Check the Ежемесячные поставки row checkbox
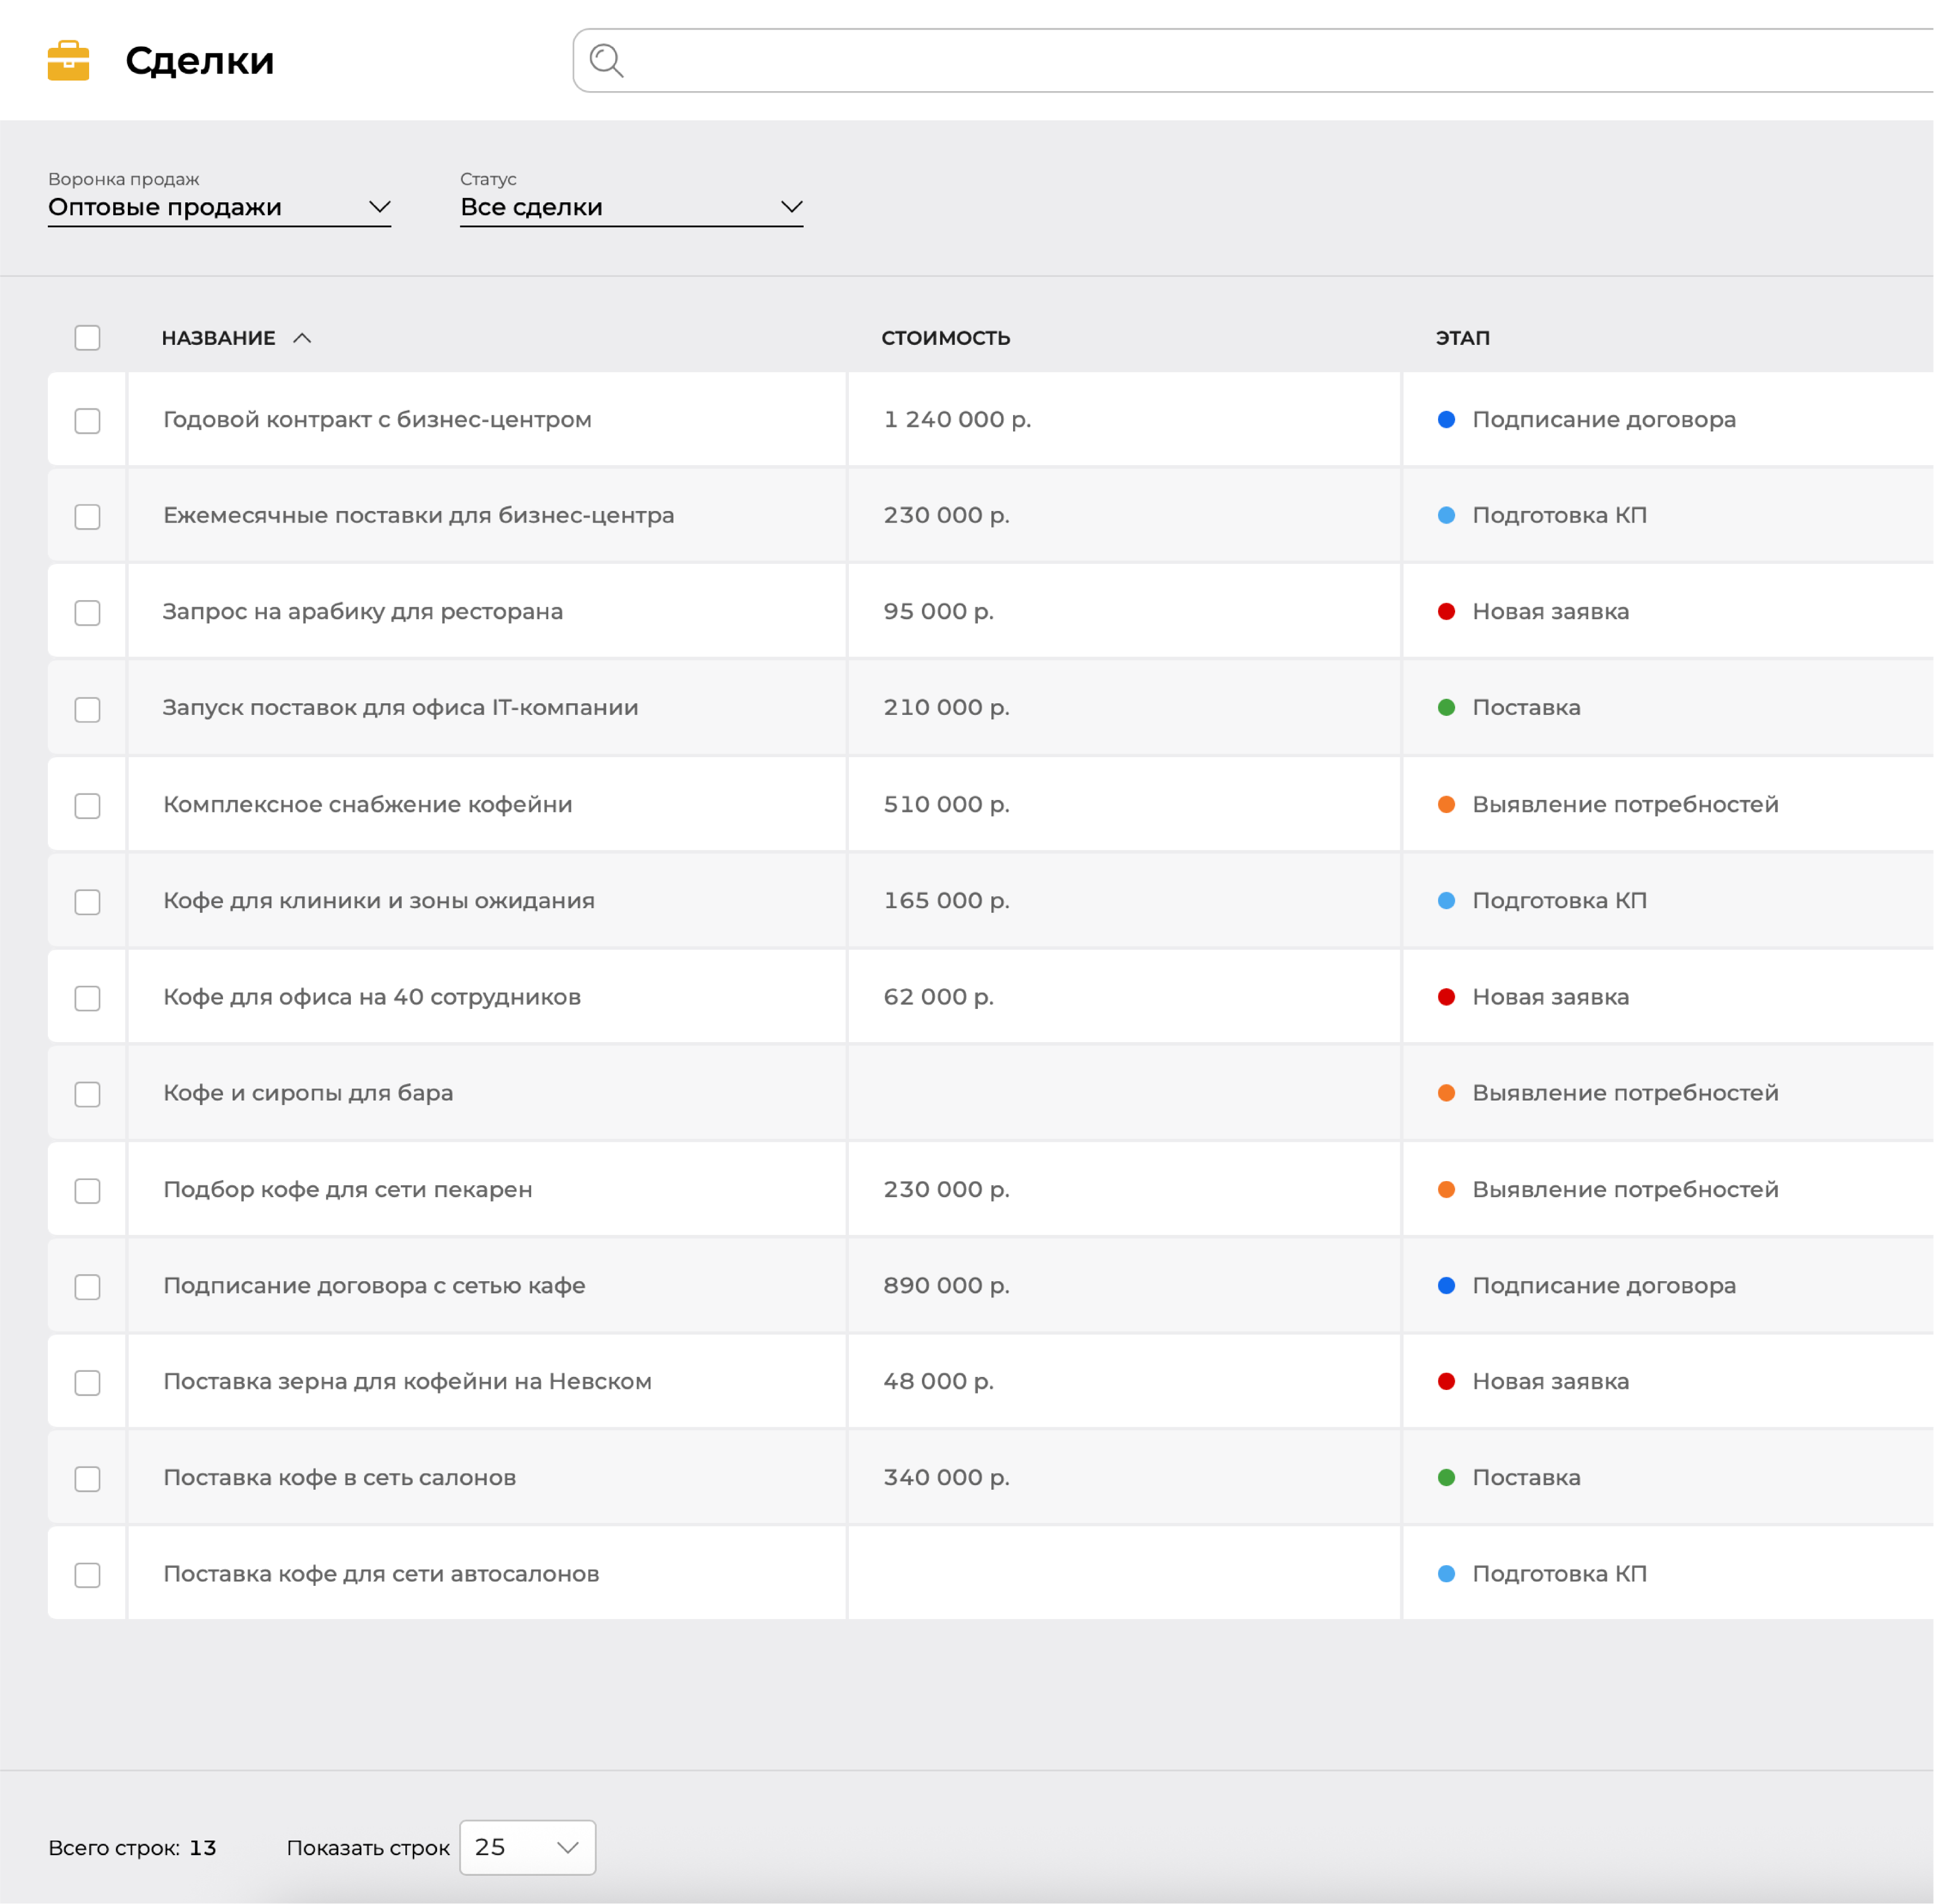 click(x=88, y=516)
